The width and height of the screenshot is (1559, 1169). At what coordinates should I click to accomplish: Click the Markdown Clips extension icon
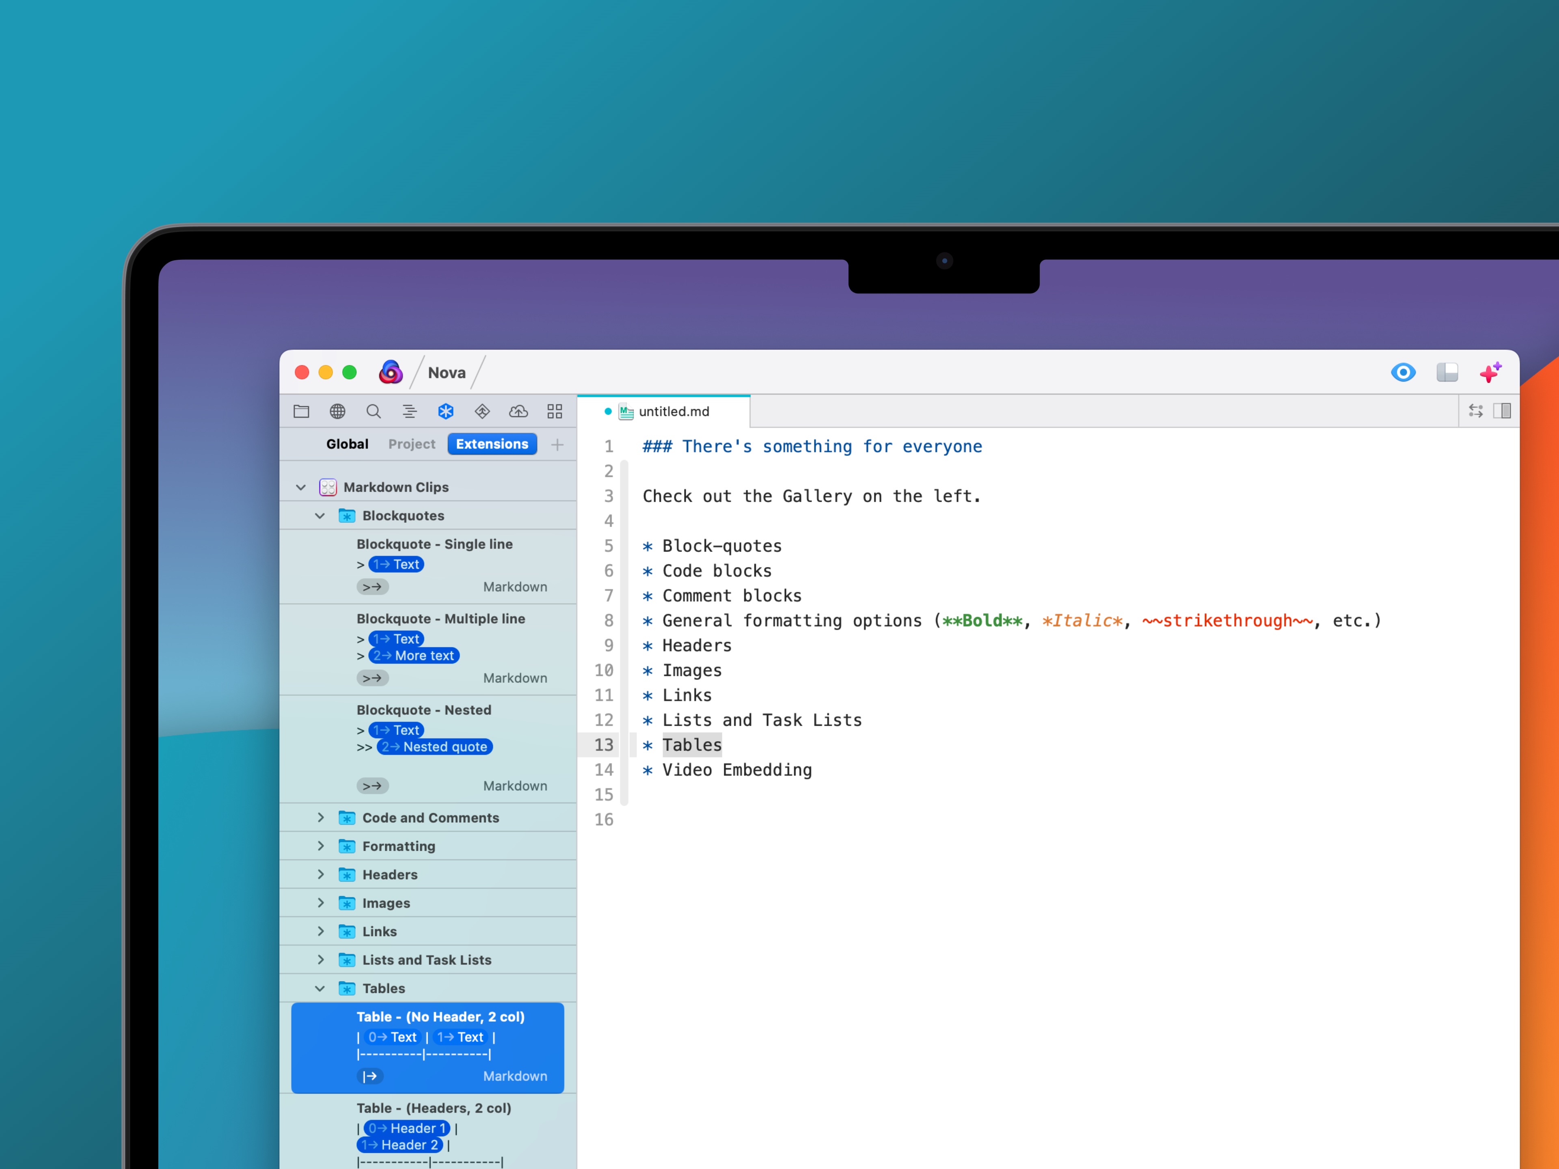tap(328, 487)
